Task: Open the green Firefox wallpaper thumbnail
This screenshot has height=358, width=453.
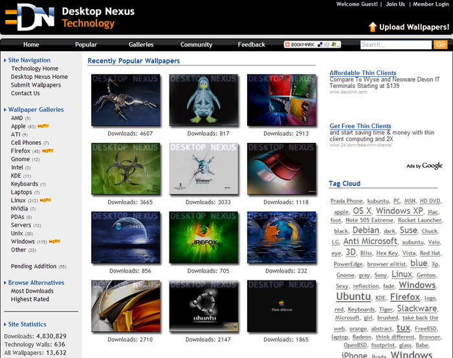Action: coord(204,237)
